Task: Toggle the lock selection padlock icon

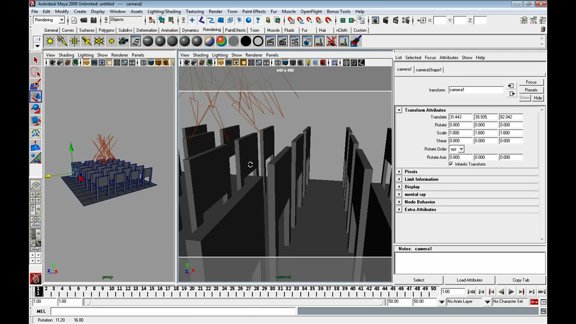Action: [268, 20]
